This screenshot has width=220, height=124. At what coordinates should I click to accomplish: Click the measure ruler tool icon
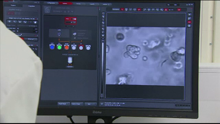pyautogui.click(x=144, y=10)
